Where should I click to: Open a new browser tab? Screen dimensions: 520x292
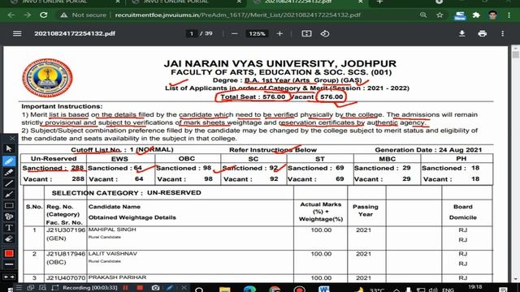pyautogui.click(x=379, y=2)
